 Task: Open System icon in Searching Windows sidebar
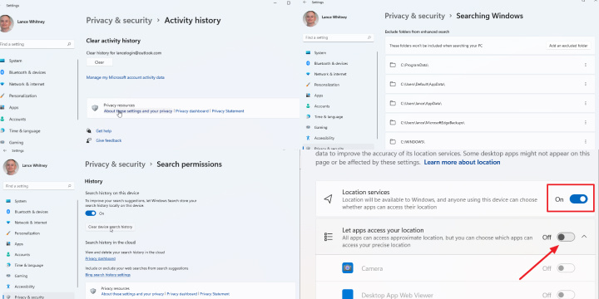click(x=308, y=52)
